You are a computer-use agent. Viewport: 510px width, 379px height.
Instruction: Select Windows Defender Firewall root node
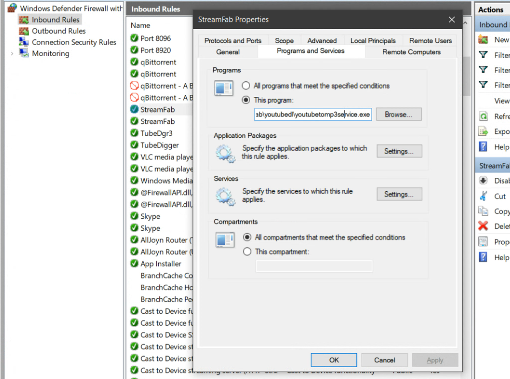coord(71,8)
